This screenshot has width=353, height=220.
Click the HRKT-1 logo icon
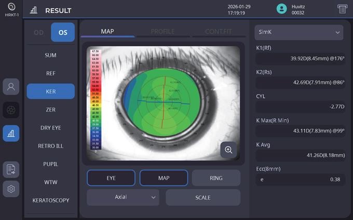(x=11, y=7)
